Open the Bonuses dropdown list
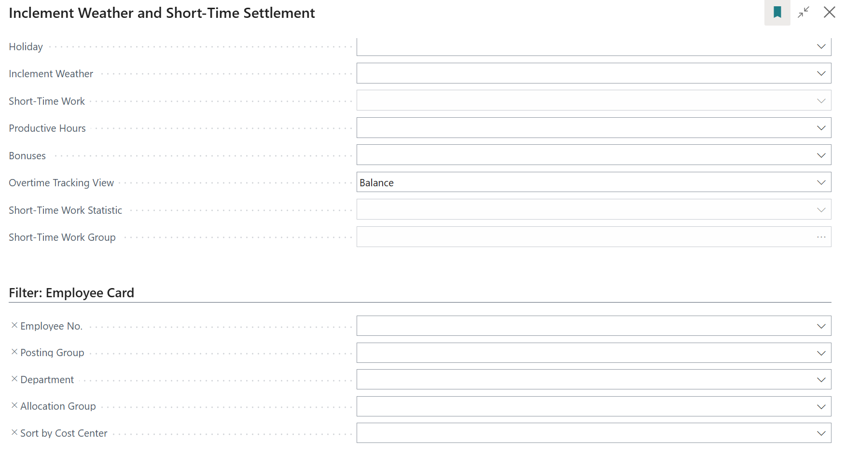 [821, 155]
